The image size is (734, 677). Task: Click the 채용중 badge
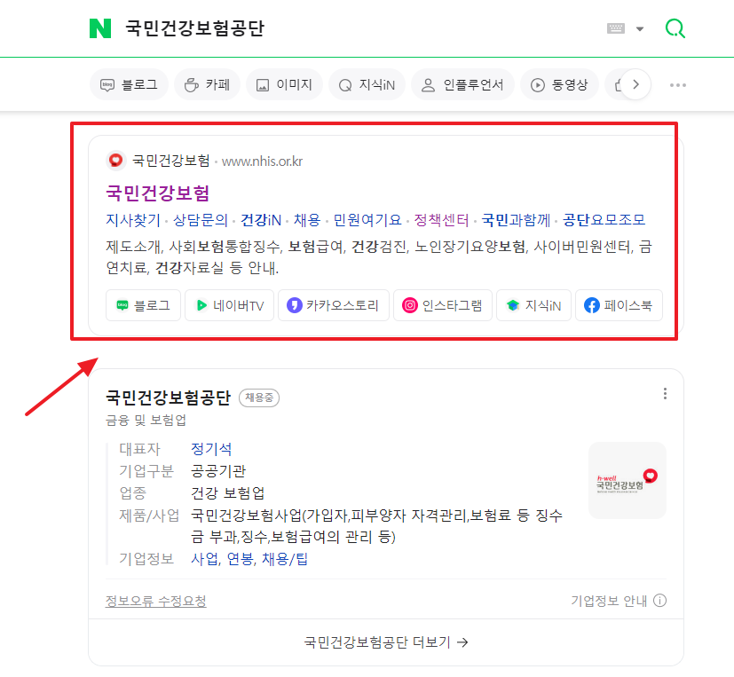pyautogui.click(x=259, y=398)
